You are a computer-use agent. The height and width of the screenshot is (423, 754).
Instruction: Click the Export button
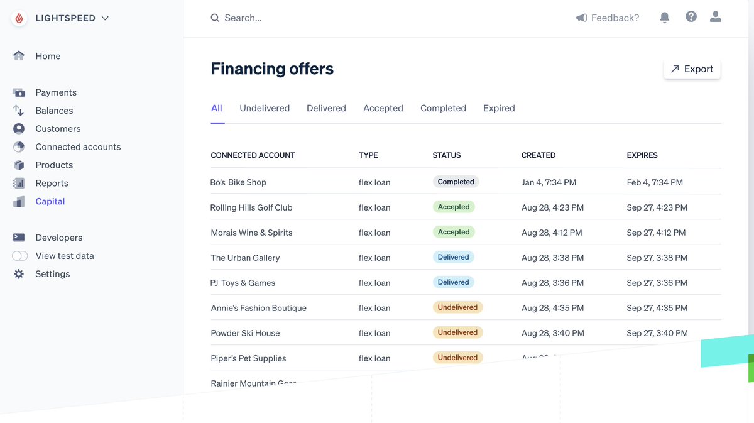692,69
